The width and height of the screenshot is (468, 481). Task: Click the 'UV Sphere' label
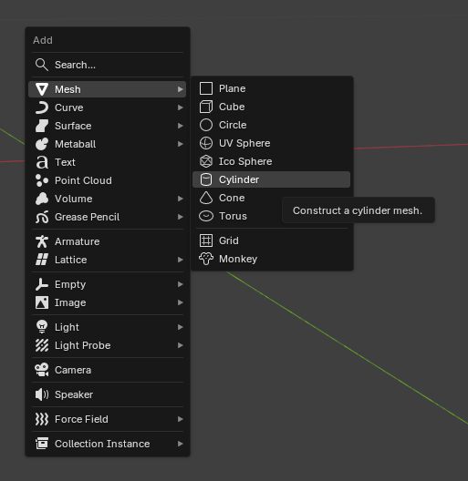click(244, 143)
